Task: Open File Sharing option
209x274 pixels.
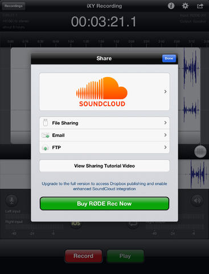Action: click(104, 123)
